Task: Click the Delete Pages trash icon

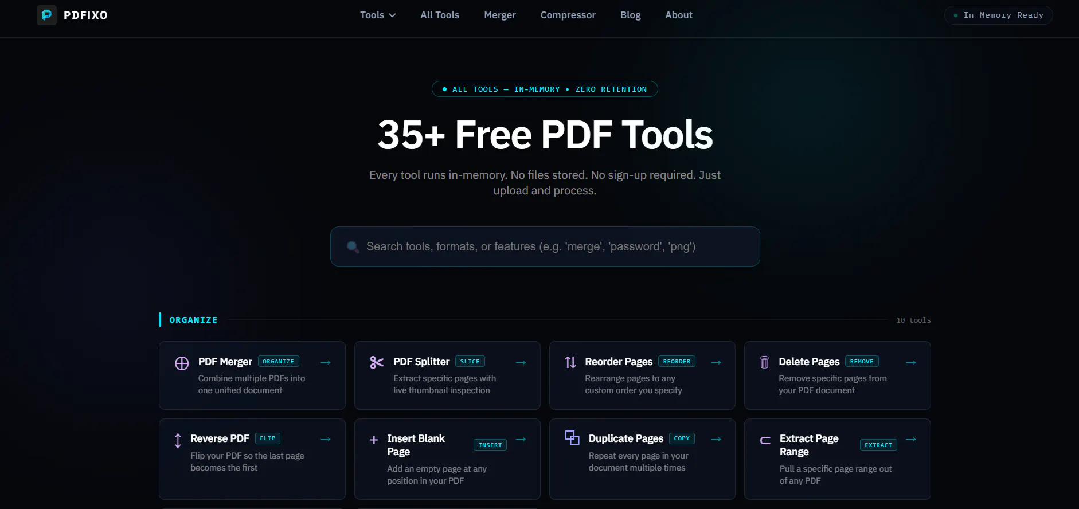Action: 764,362
